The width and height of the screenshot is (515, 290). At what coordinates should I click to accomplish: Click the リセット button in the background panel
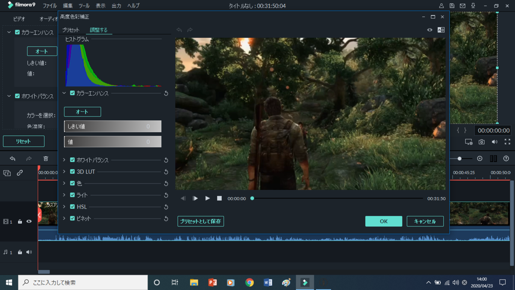(24, 141)
